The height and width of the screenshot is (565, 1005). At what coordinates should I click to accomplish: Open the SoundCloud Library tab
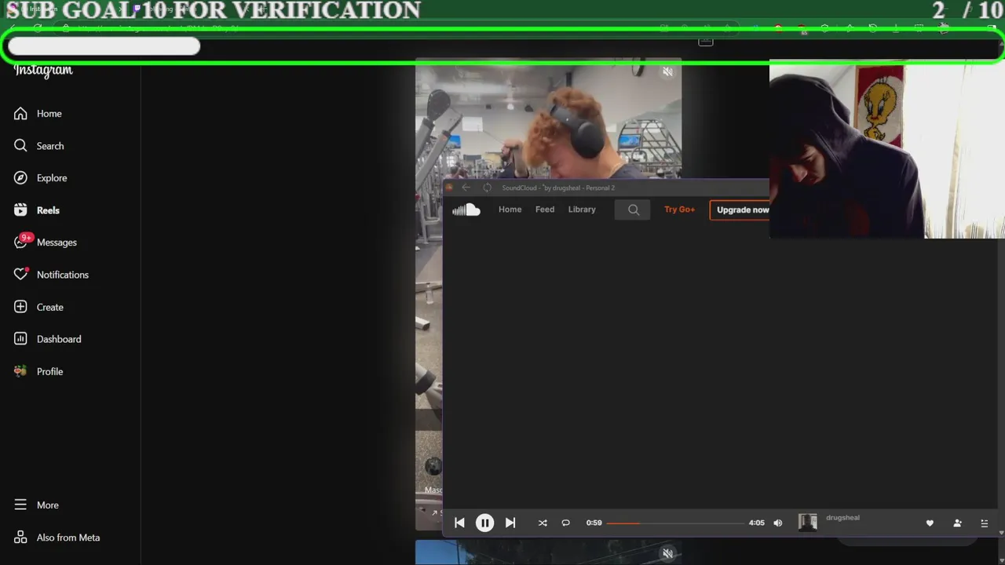(x=582, y=210)
